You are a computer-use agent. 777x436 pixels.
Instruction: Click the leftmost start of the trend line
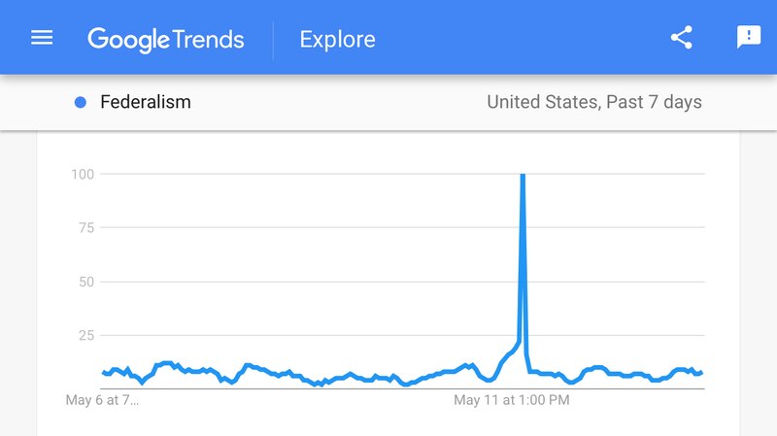click(103, 372)
